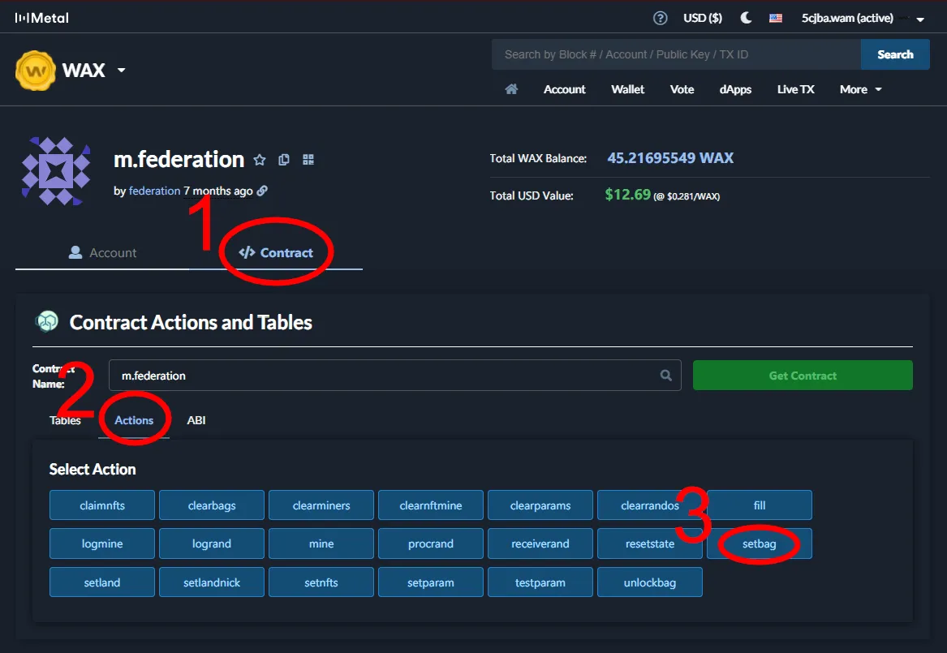Select the claimnfts action
The width and height of the screenshot is (947, 653).
point(102,505)
